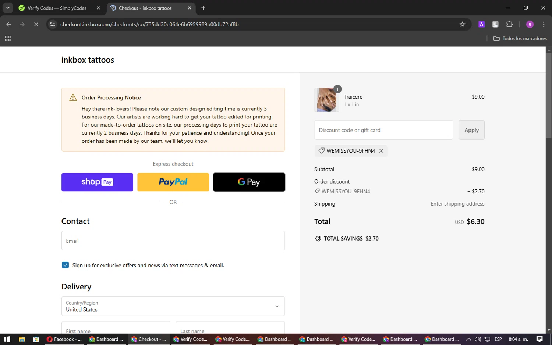Show hidden system tray icons

coord(468,339)
